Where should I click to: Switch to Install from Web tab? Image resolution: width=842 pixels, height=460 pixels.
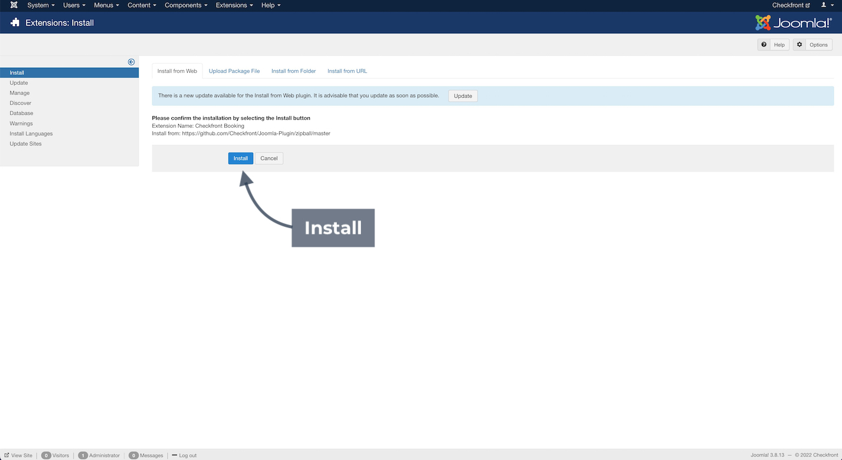click(x=177, y=71)
